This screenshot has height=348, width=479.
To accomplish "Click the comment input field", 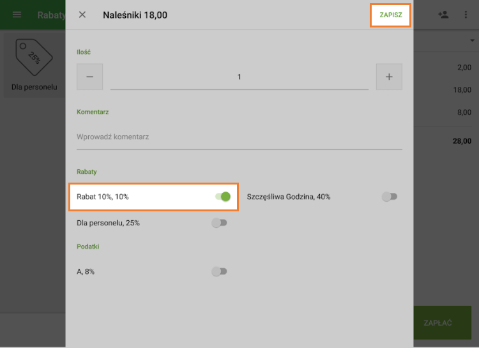I will (x=239, y=137).
